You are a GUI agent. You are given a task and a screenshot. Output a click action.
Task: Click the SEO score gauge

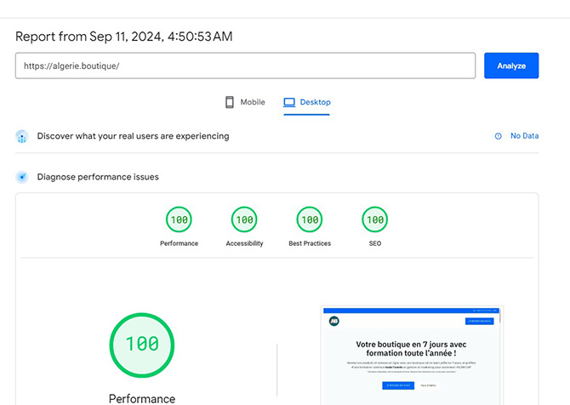pos(374,220)
